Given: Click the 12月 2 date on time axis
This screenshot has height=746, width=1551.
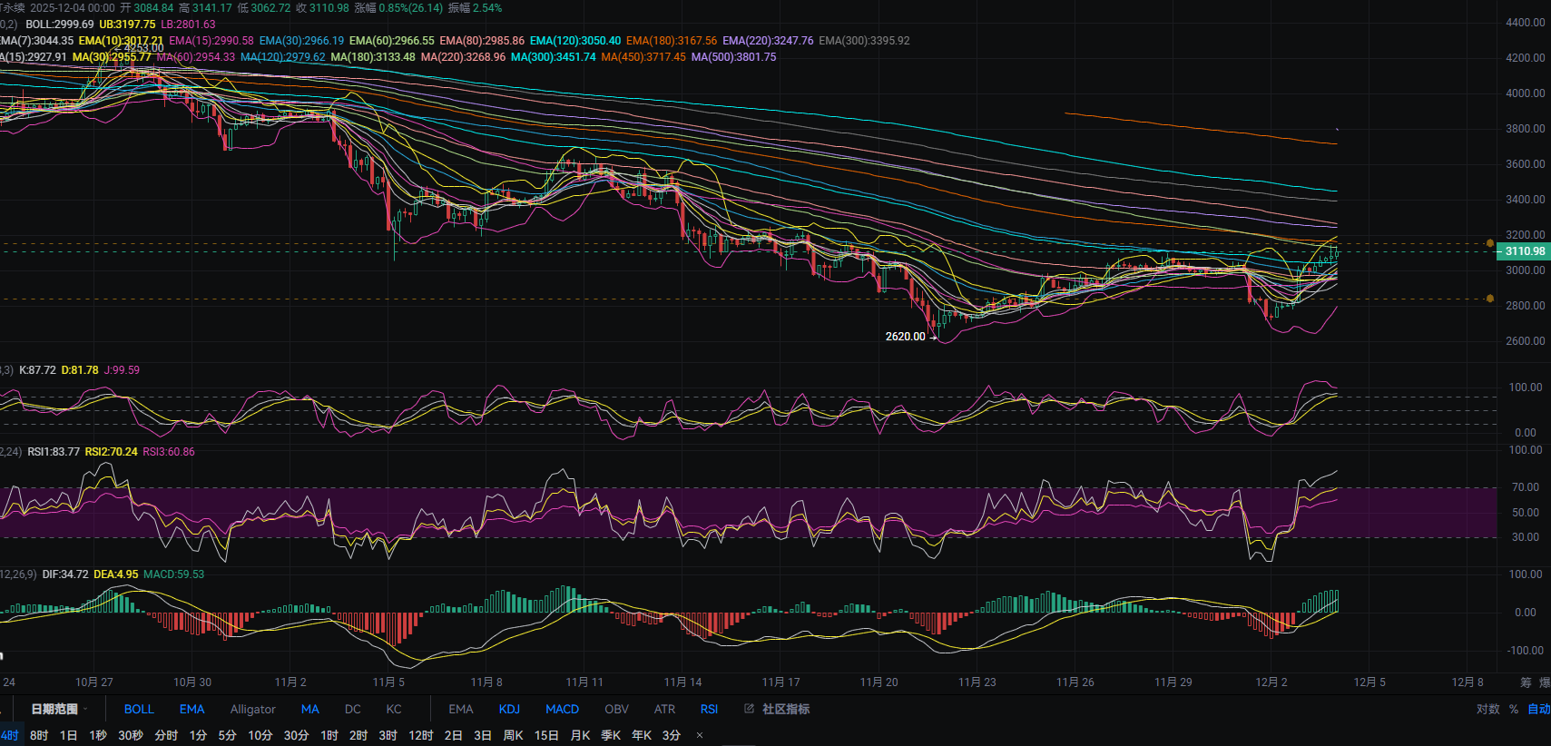Looking at the screenshot, I should click(1271, 682).
